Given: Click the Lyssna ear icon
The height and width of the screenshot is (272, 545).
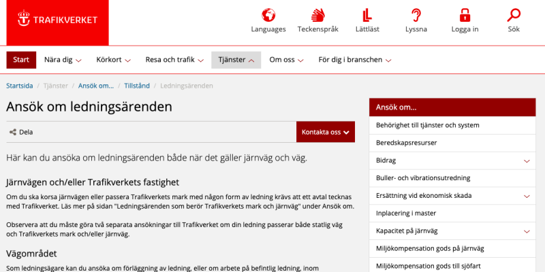Looking at the screenshot, I should (x=416, y=15).
